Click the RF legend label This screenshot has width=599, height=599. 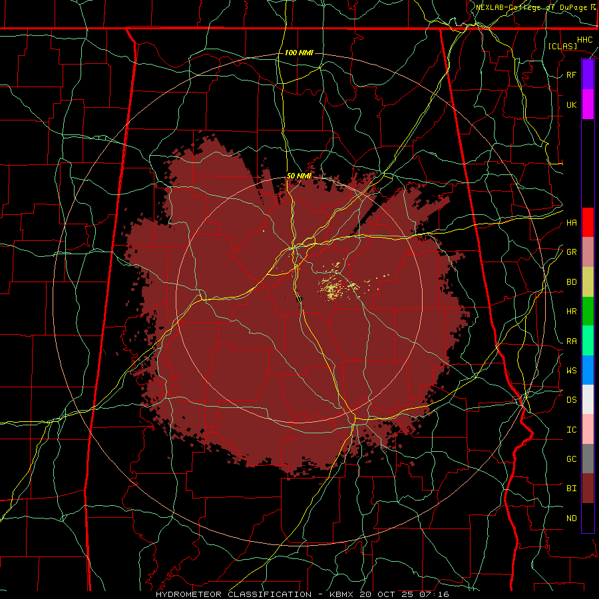click(571, 75)
